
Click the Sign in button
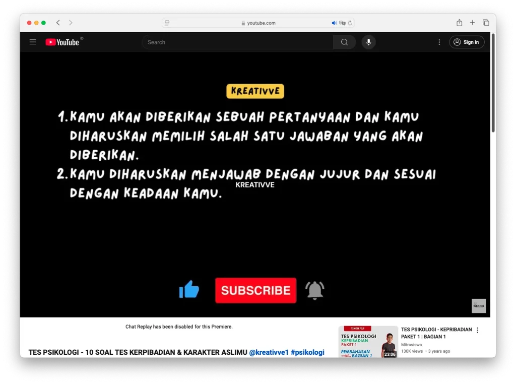[x=466, y=42]
